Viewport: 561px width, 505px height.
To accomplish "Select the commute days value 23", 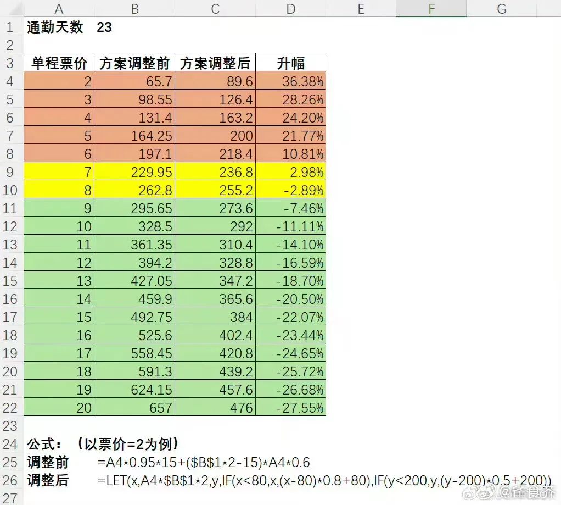I will (104, 27).
